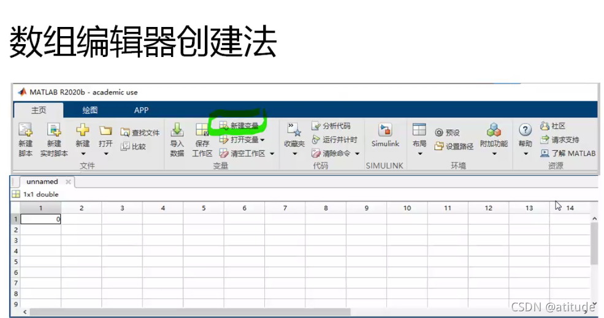Close the unnamed variable tab

[68, 182]
